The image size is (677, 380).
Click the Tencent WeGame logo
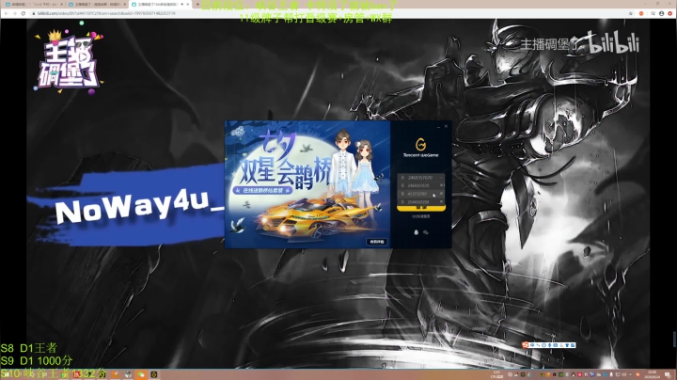421,148
